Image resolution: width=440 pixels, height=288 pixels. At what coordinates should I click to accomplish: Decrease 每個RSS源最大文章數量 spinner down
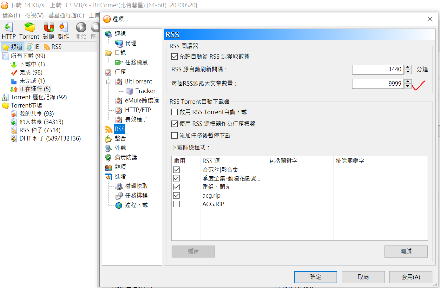pyautogui.click(x=408, y=86)
